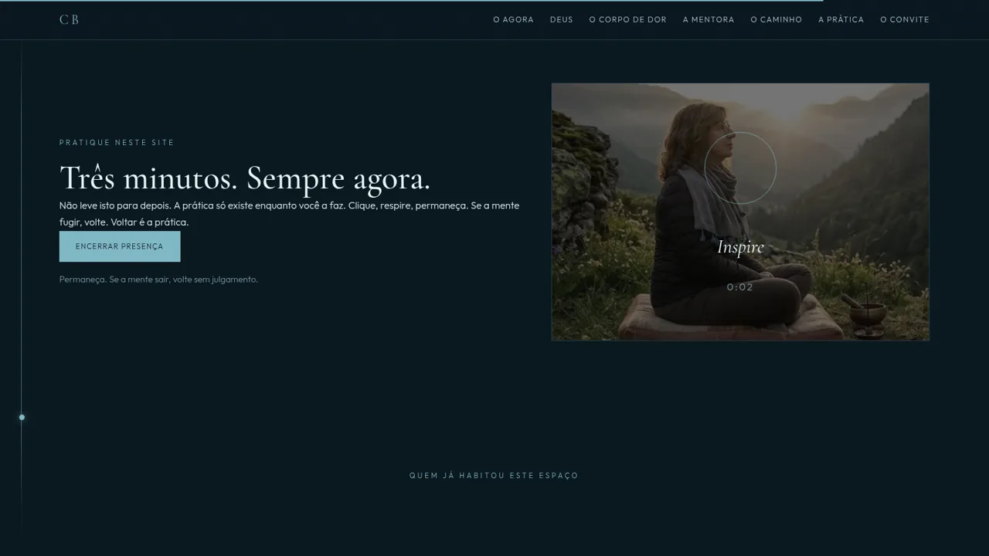Image resolution: width=989 pixels, height=556 pixels.
Task: Click the meditating woman photo
Action: [740, 212]
